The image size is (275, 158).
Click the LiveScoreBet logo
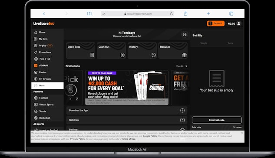(44, 23)
